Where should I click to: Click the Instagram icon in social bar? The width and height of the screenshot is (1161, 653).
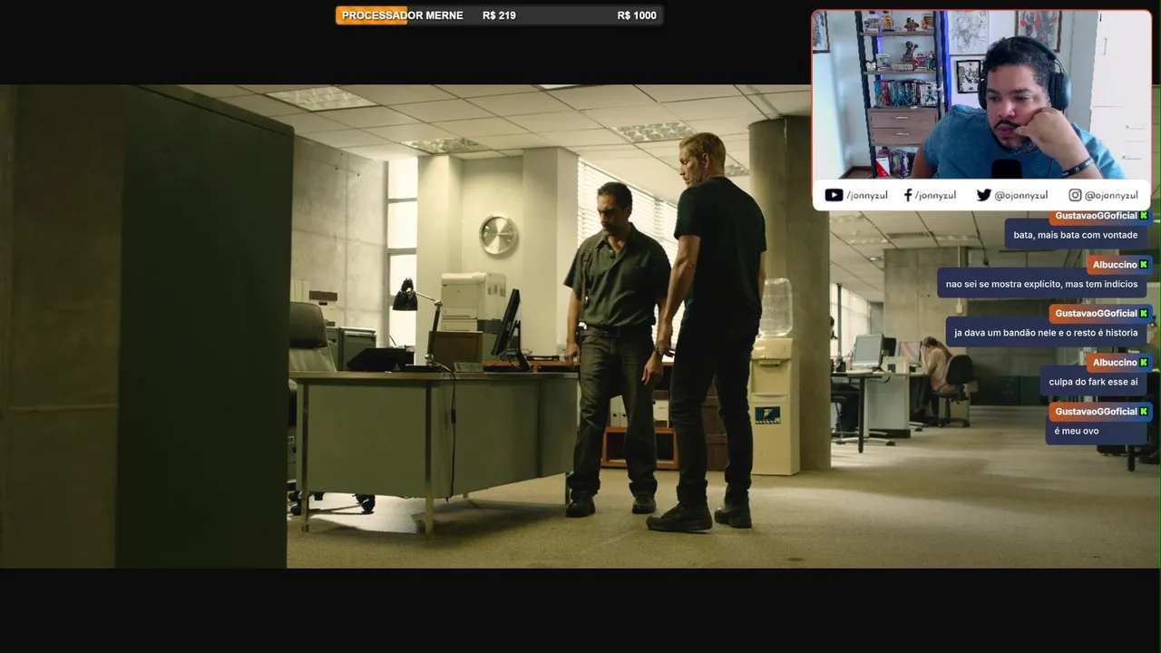pyautogui.click(x=1075, y=195)
